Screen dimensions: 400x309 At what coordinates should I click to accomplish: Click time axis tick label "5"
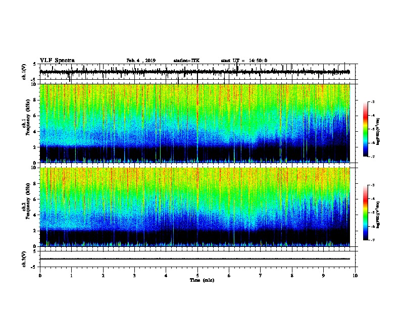pyautogui.click(x=197, y=276)
